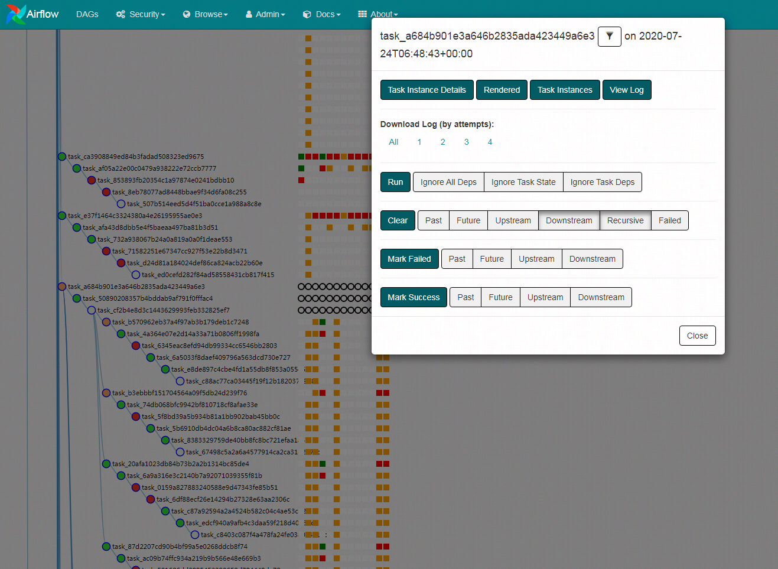This screenshot has height=569, width=778.
Task: Click the Airflow pinwheel logo
Action: click(x=16, y=14)
